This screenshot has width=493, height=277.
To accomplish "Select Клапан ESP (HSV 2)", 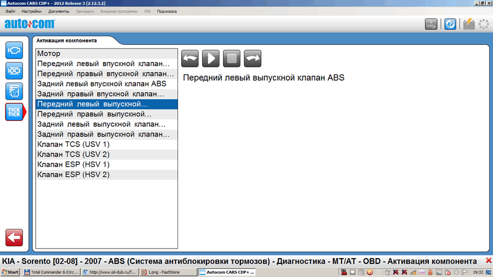I will pos(107,174).
